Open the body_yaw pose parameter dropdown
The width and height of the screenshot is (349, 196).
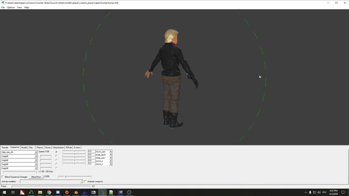click(x=111, y=158)
